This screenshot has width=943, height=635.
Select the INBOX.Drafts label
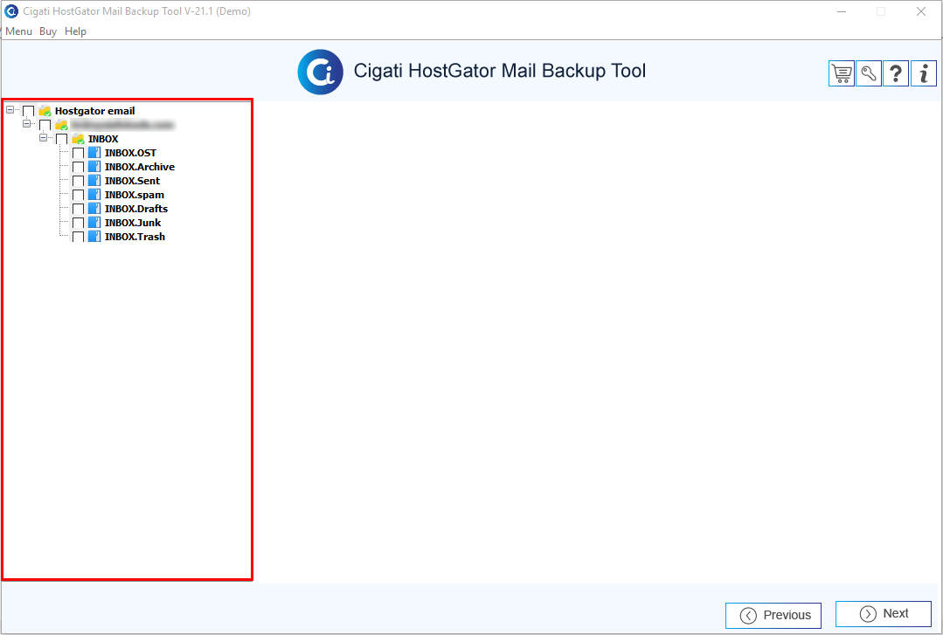(136, 209)
